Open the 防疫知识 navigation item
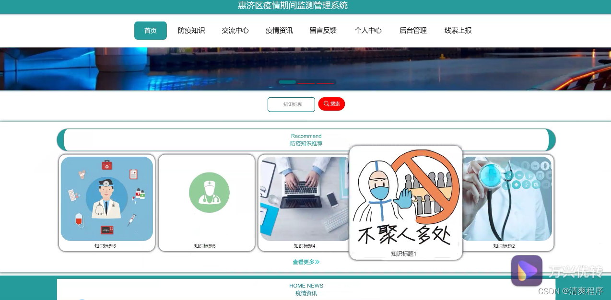This screenshot has height=300, width=611. click(x=191, y=30)
